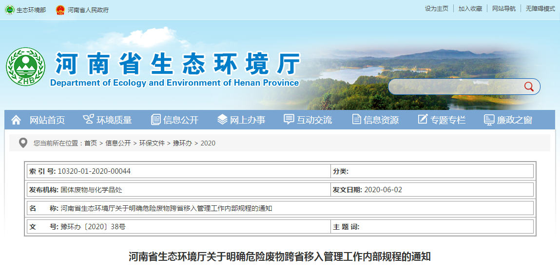The image size is (560, 272).
Task: Open the 互动交流 menu item
Action: (x=314, y=120)
